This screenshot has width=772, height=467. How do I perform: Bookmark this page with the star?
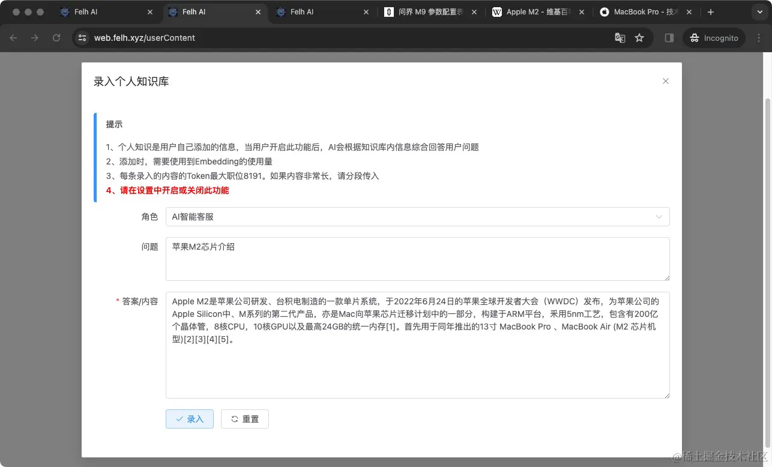click(639, 38)
